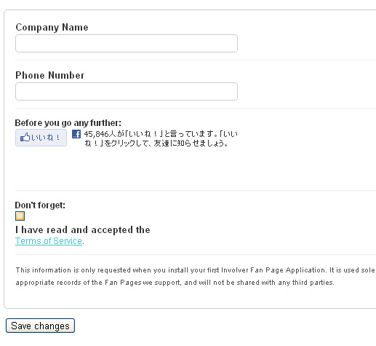Click 'Involver Fan Page Application' in the disclaimer
Image resolution: width=376 pixels, height=346 pixels.
click(x=273, y=270)
